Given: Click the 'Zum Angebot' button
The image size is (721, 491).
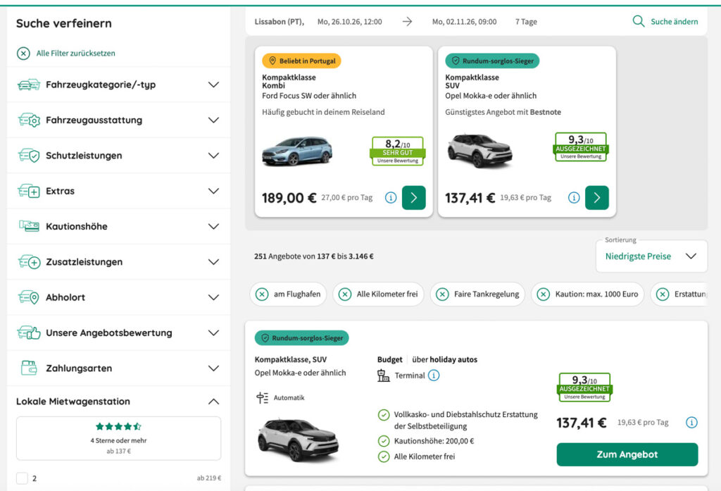Looking at the screenshot, I should 627,454.
